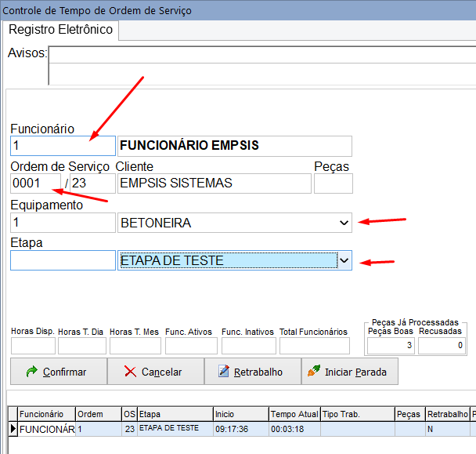
Task: Click the grid cell ETAPA DE TESTE
Action: click(175, 429)
